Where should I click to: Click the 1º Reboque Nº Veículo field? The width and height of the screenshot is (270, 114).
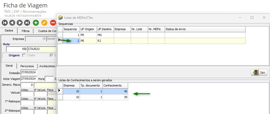point(40,103)
